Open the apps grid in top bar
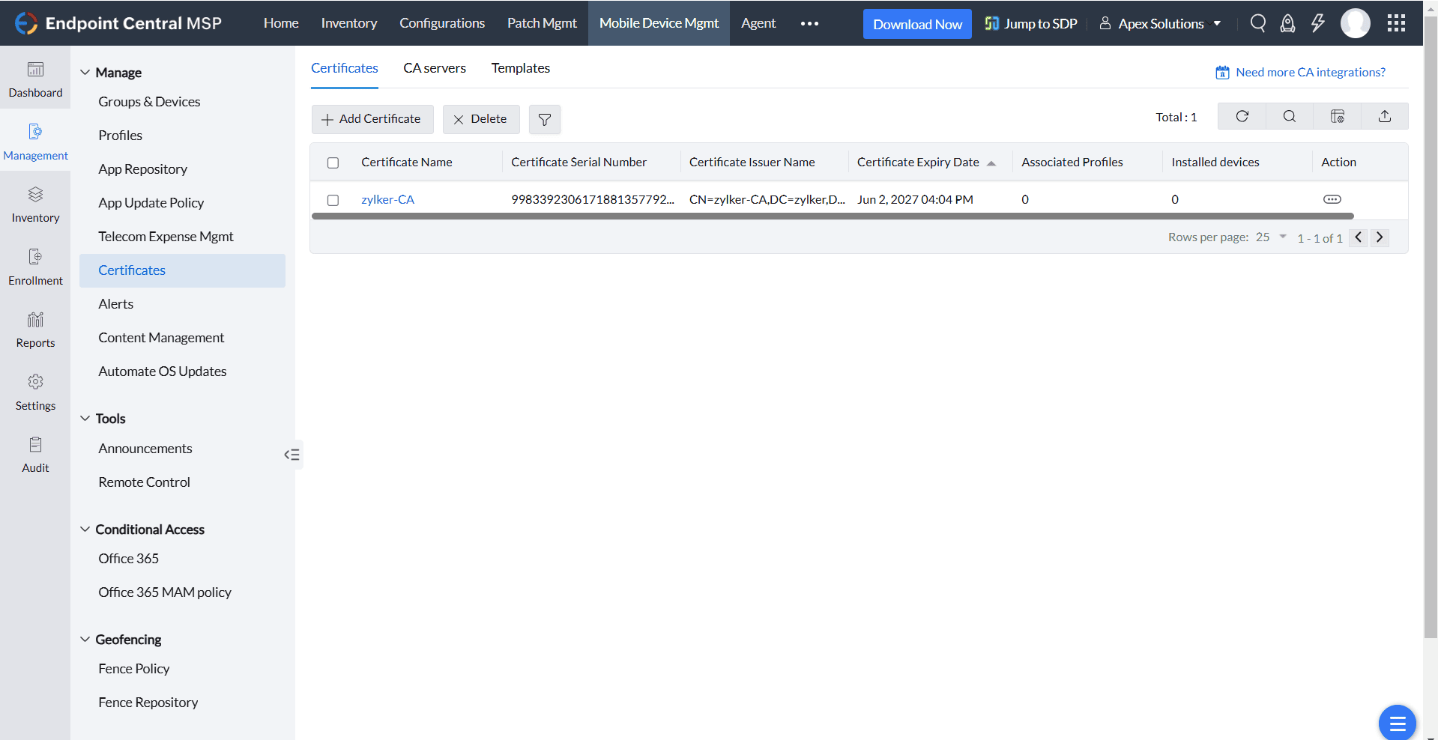 1395,23
